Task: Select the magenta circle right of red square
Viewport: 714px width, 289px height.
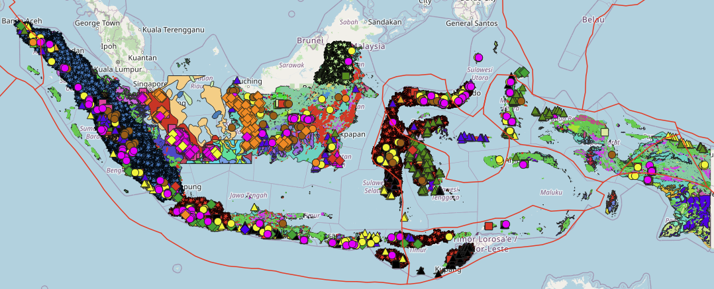Action: click(506, 224)
